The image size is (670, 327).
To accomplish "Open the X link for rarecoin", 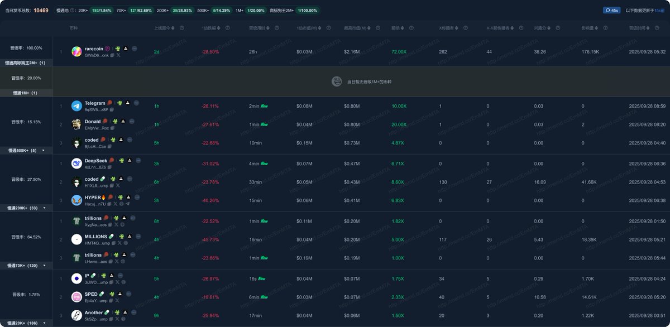I will (118, 55).
